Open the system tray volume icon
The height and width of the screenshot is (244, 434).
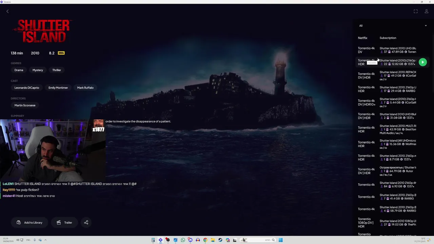(18, 240)
